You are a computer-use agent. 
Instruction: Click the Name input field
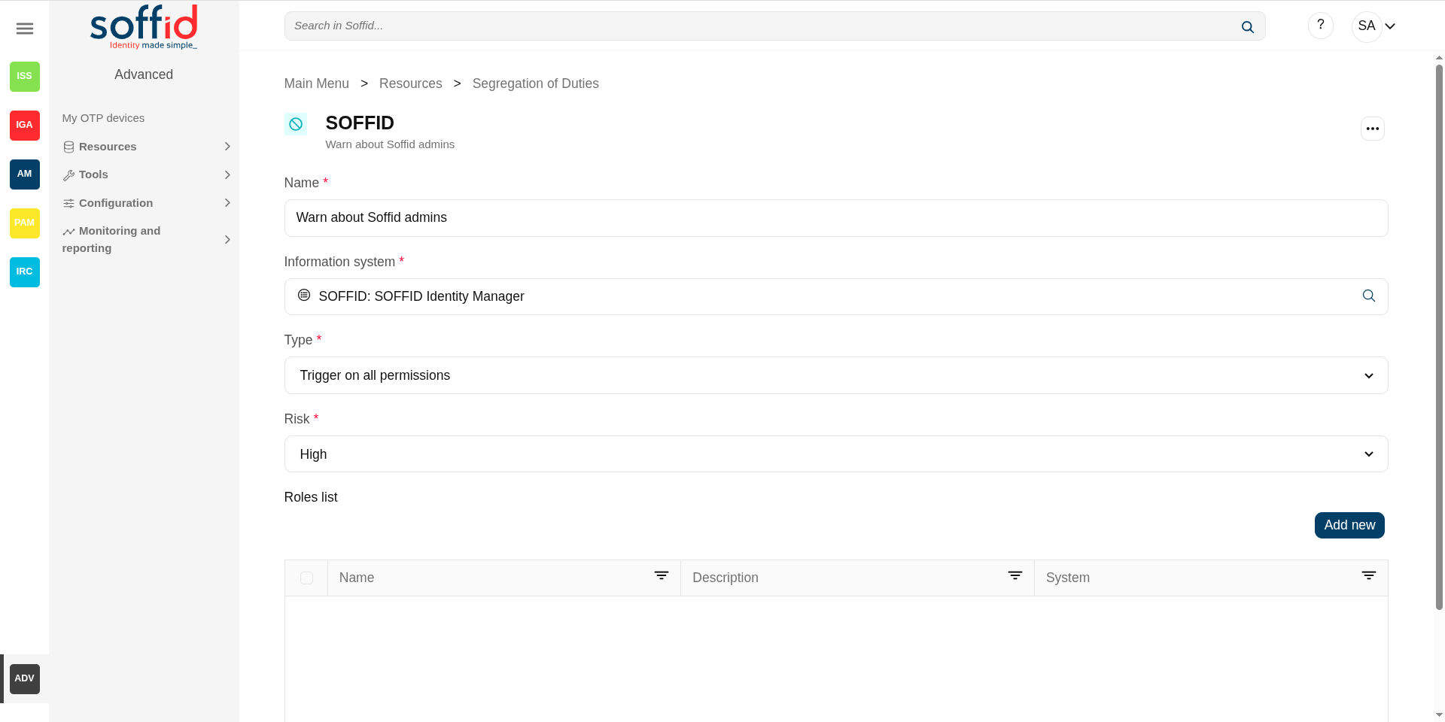pyautogui.click(x=836, y=218)
